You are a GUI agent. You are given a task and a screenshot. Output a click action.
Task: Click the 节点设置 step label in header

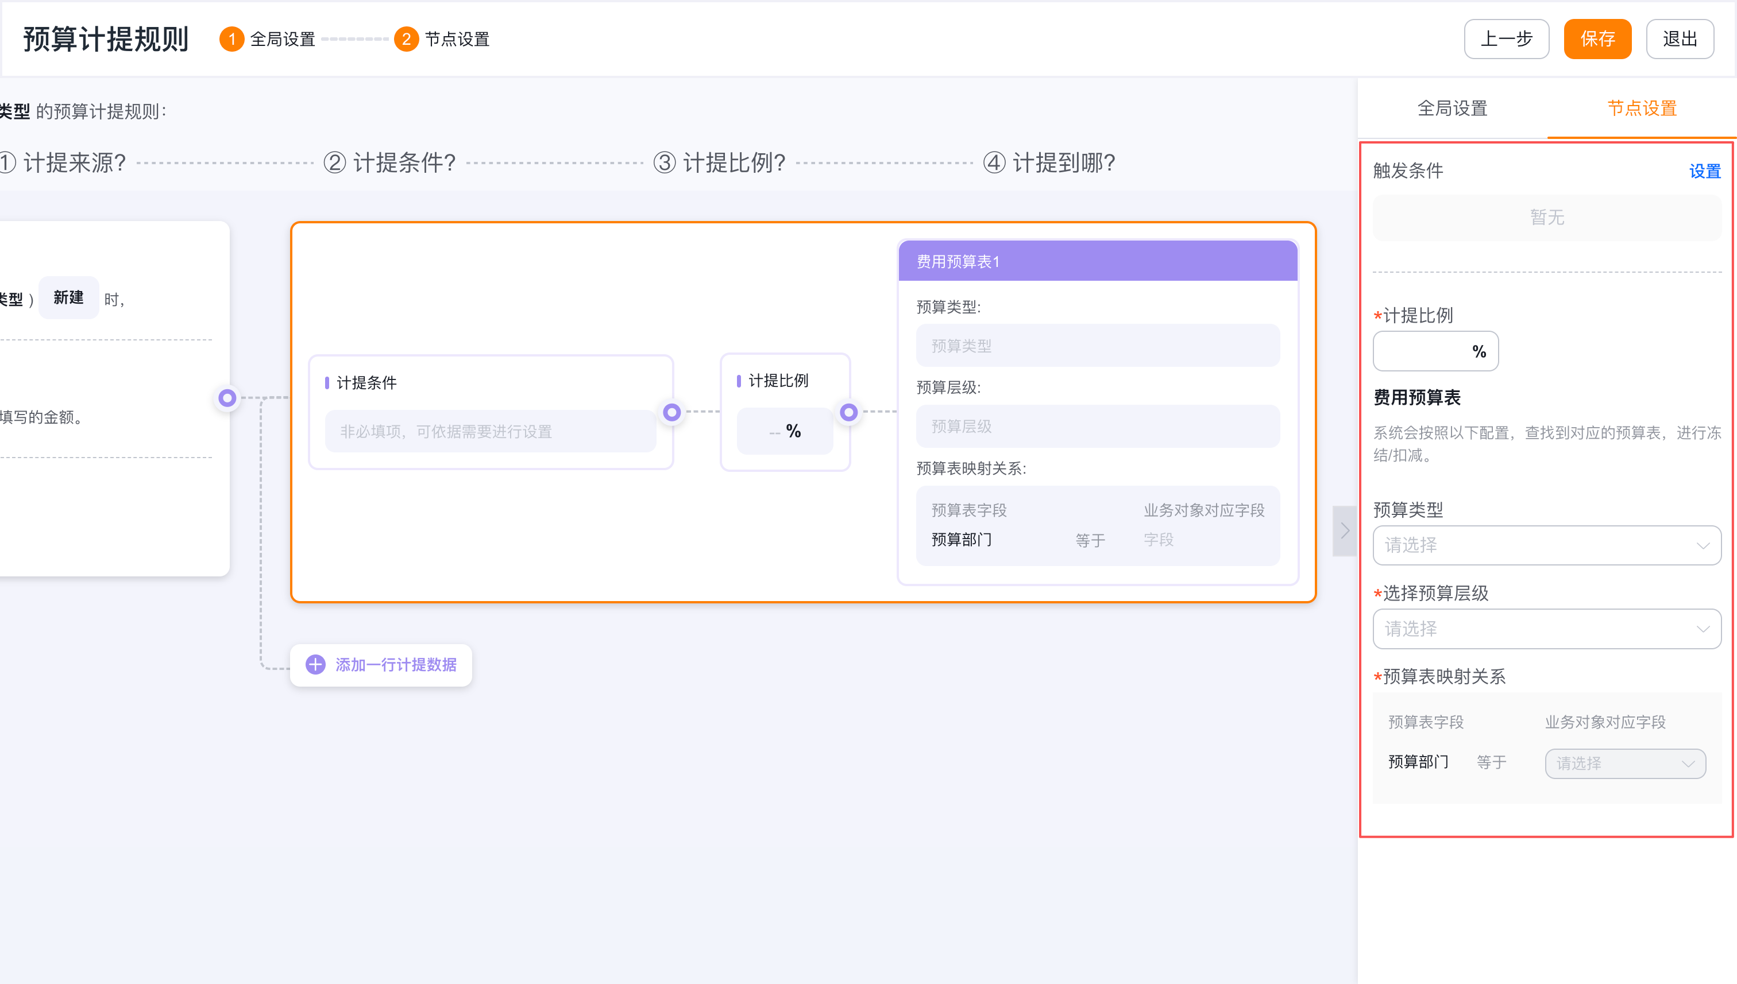457,39
